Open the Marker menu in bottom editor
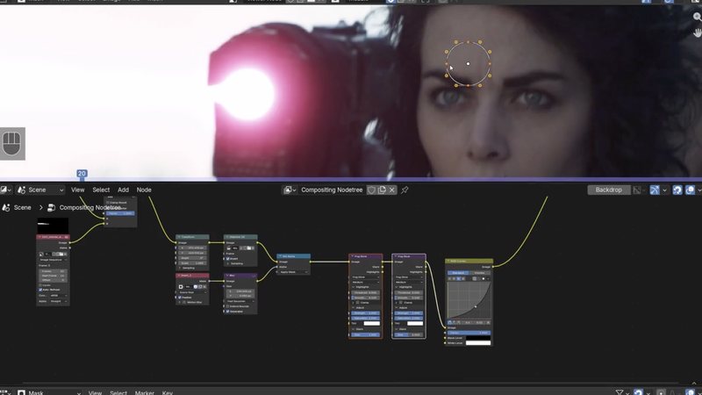Viewport: 702px width, 395px height. (145, 392)
